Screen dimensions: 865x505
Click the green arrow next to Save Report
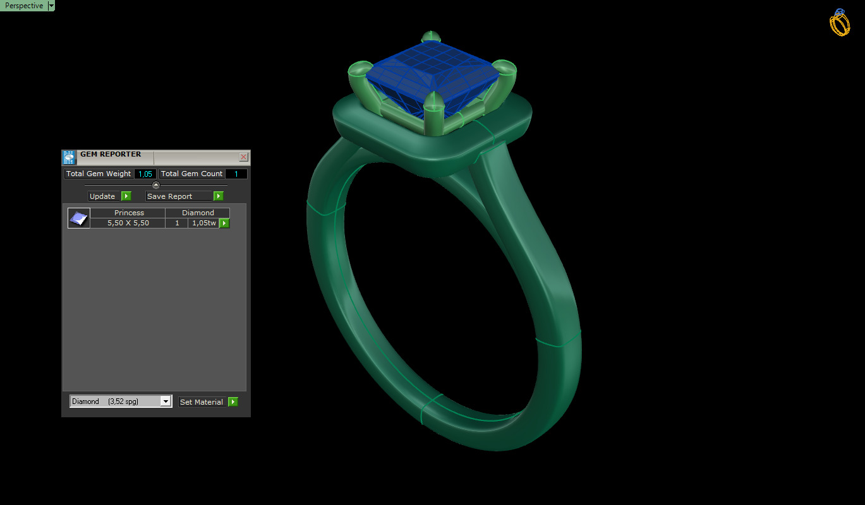[x=219, y=196]
